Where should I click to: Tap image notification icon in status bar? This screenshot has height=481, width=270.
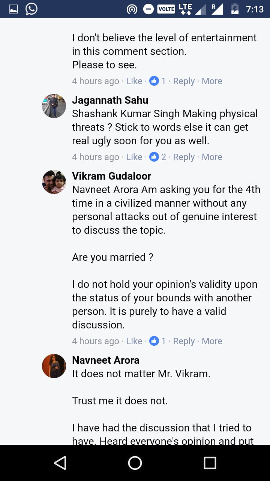pos(13,9)
